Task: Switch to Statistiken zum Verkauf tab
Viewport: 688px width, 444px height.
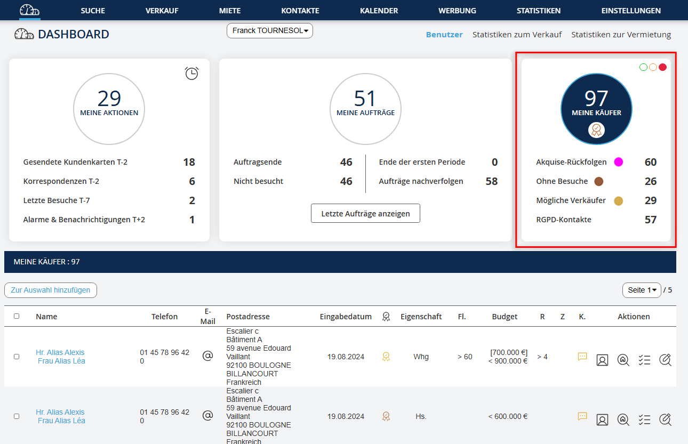Action: (x=517, y=35)
